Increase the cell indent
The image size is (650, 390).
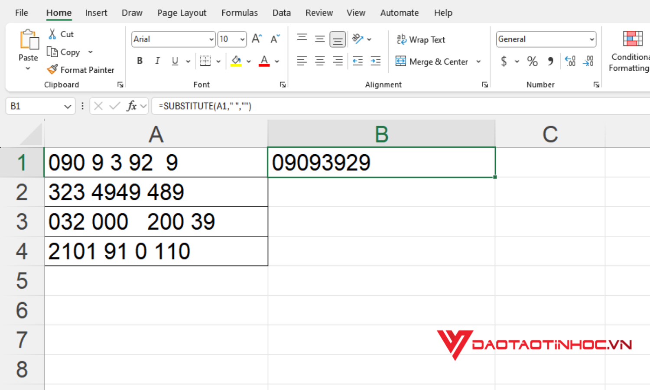coord(376,61)
